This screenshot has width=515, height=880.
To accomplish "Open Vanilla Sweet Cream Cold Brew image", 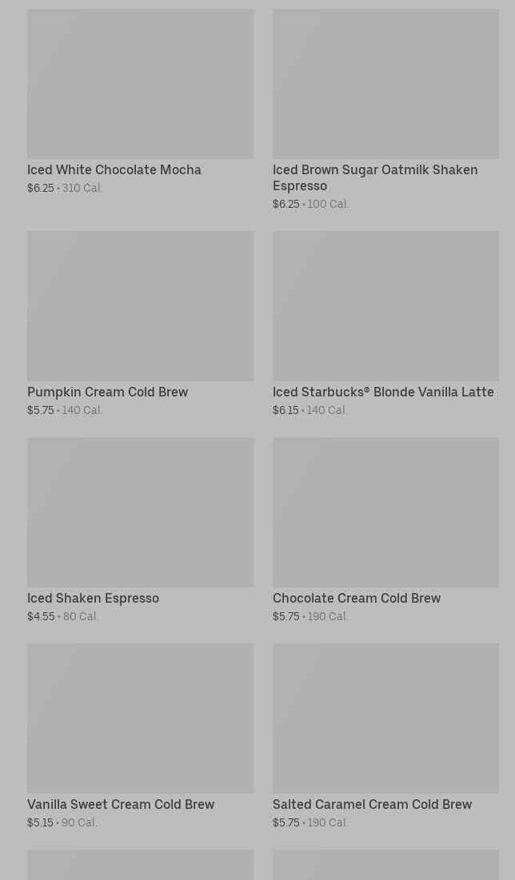I will click(x=140, y=719).
